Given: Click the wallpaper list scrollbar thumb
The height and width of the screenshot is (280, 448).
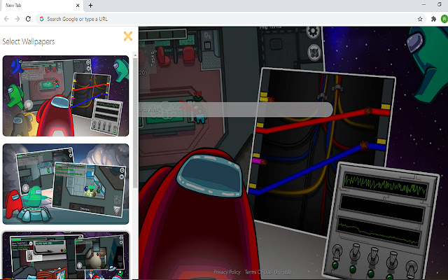Looking at the screenshot, I should pyautogui.click(x=135, y=123).
